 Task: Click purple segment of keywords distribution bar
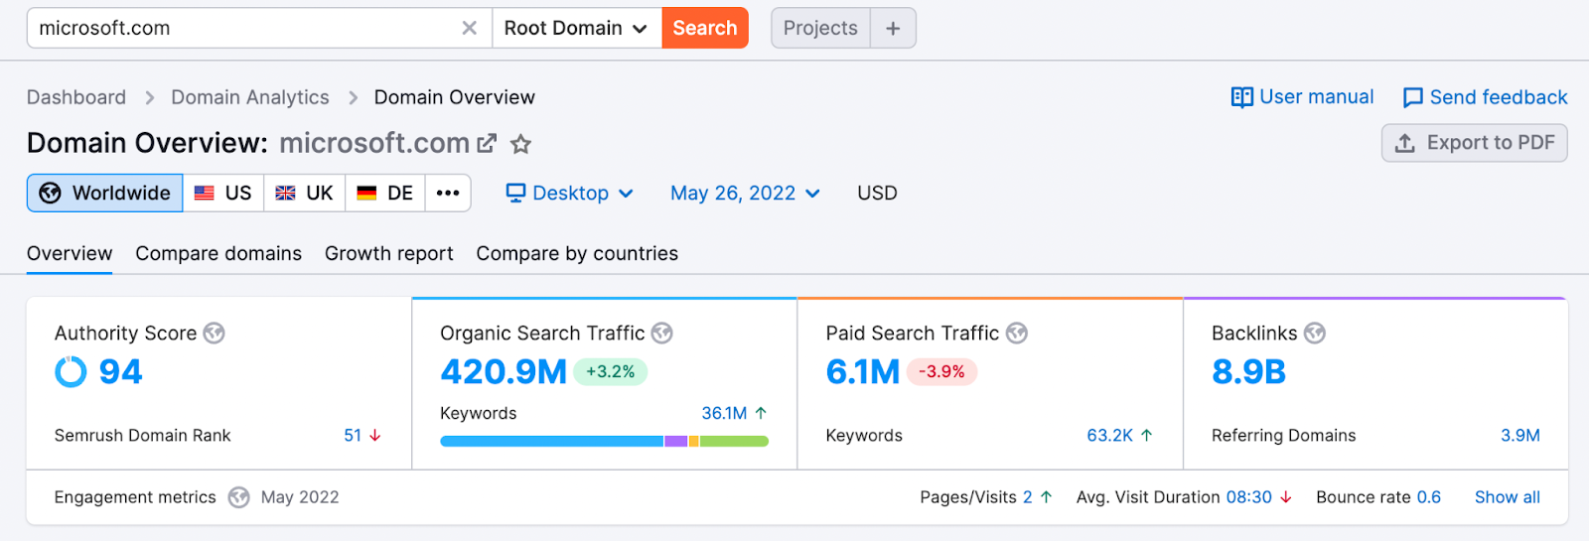676,441
